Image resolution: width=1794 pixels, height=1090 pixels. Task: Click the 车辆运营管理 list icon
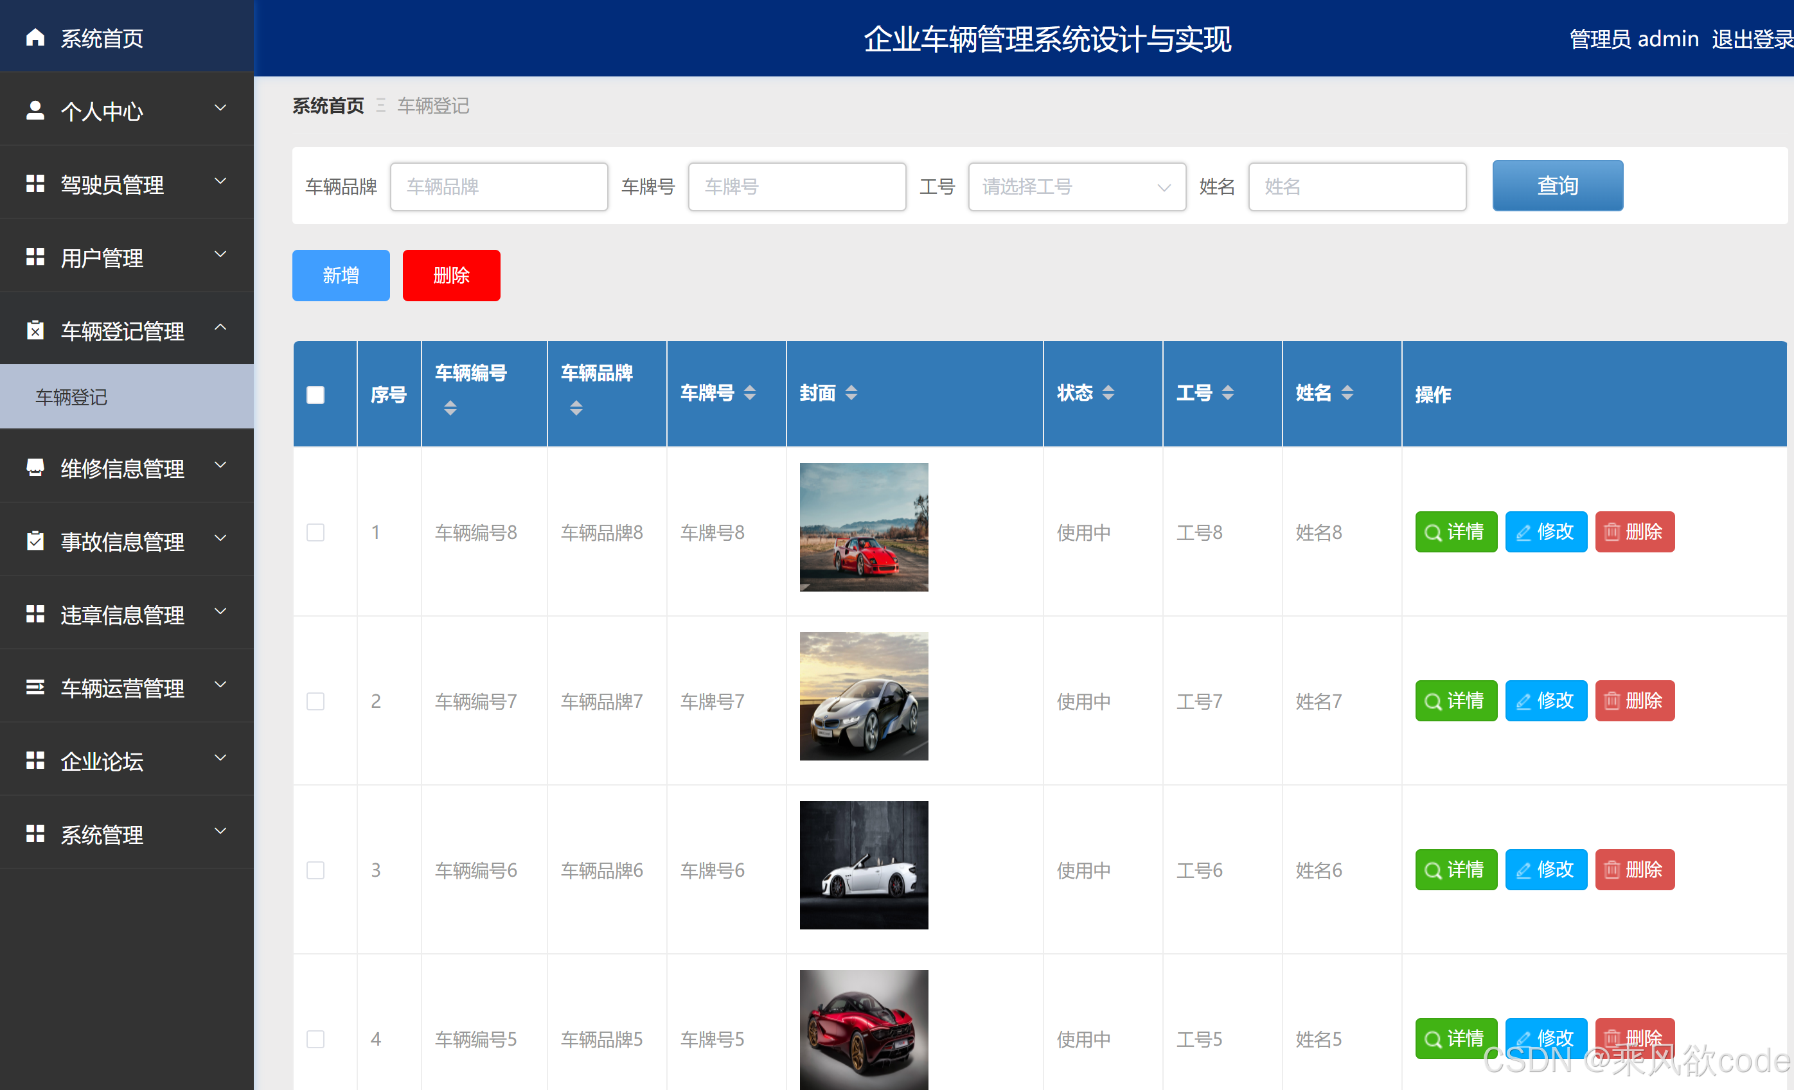pyautogui.click(x=35, y=687)
